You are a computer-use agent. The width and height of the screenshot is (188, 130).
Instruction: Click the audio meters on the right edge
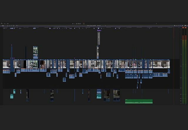[184, 66]
